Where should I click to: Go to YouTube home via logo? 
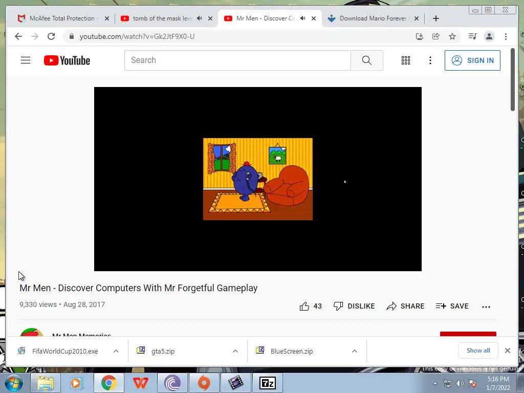tap(67, 60)
